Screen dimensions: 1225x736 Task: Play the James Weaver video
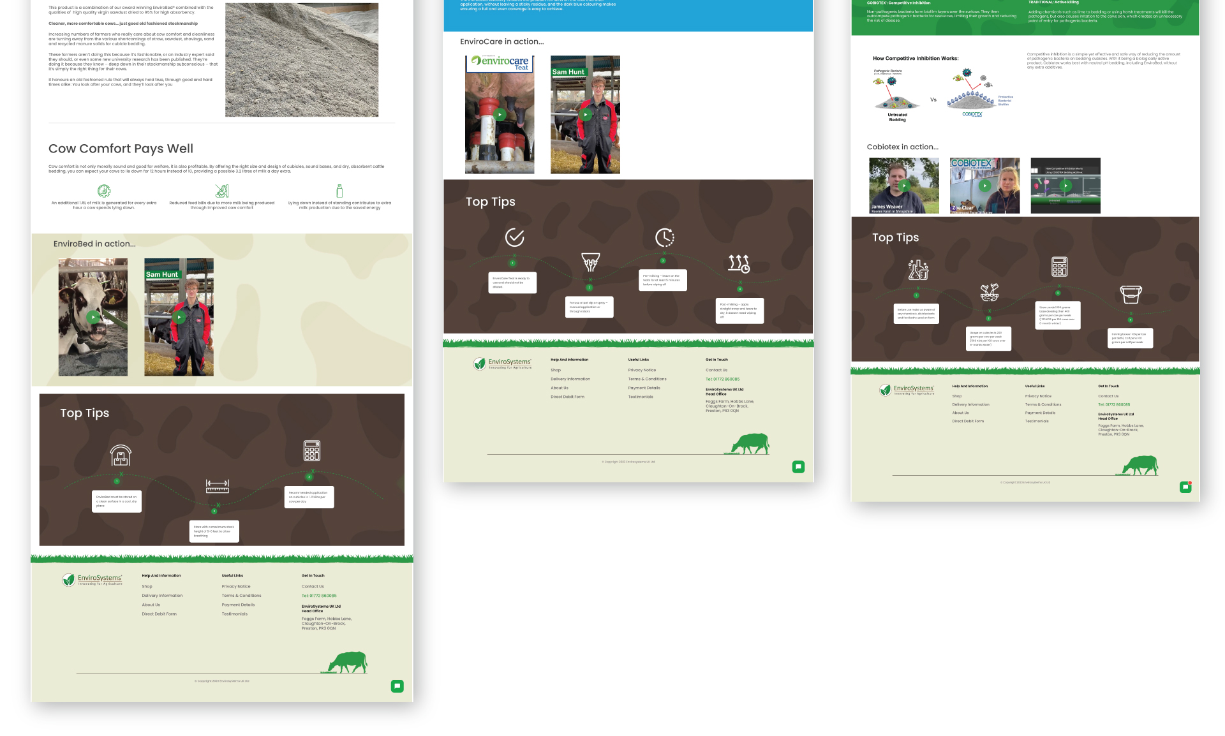click(904, 186)
